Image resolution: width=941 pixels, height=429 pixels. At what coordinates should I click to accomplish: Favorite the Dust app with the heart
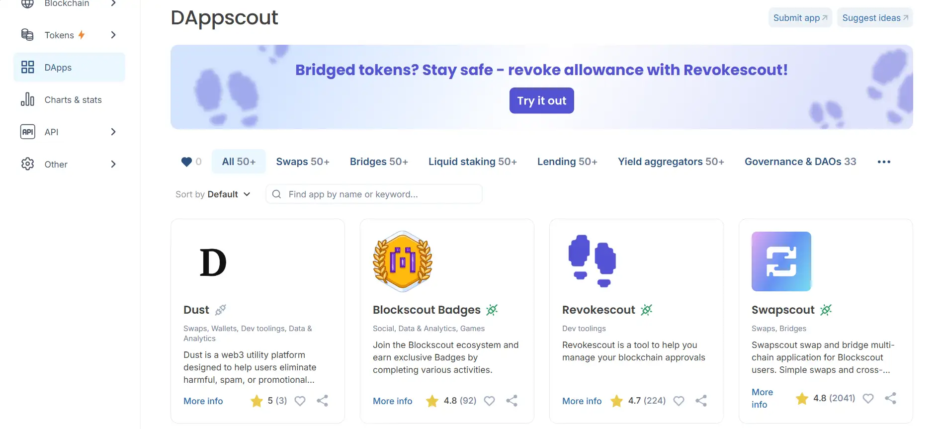[300, 401]
